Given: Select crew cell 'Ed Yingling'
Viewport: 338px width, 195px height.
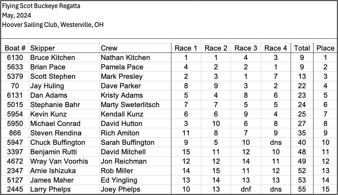Looking at the screenshot, I should click(x=119, y=180).
